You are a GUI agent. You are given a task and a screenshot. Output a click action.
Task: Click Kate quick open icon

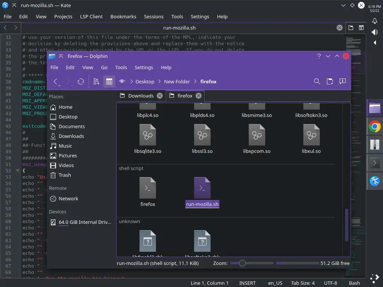click(x=351, y=28)
